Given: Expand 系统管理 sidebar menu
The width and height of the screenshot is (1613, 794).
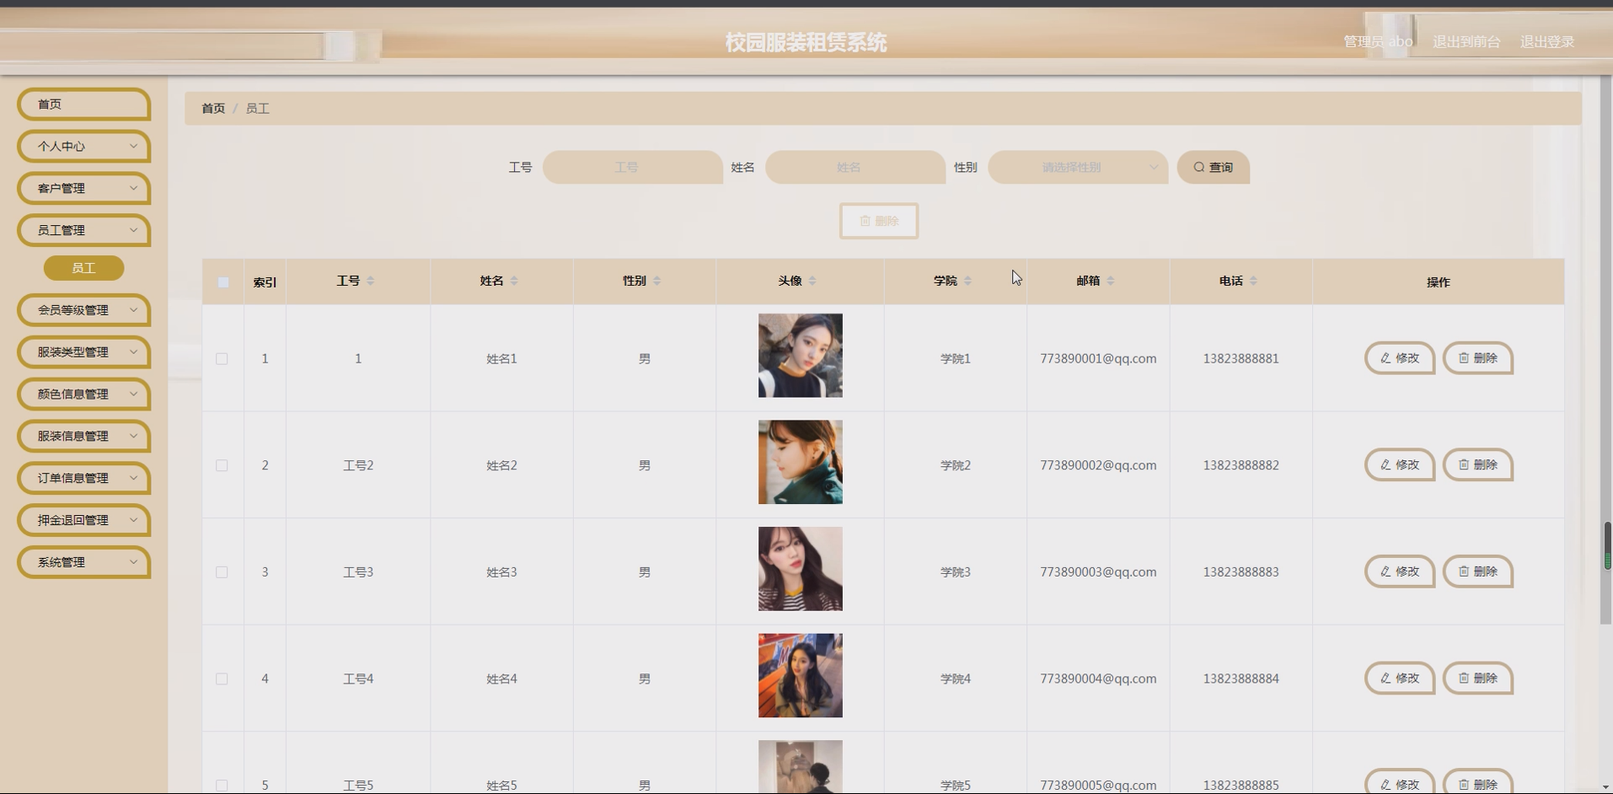Looking at the screenshot, I should click(x=83, y=562).
